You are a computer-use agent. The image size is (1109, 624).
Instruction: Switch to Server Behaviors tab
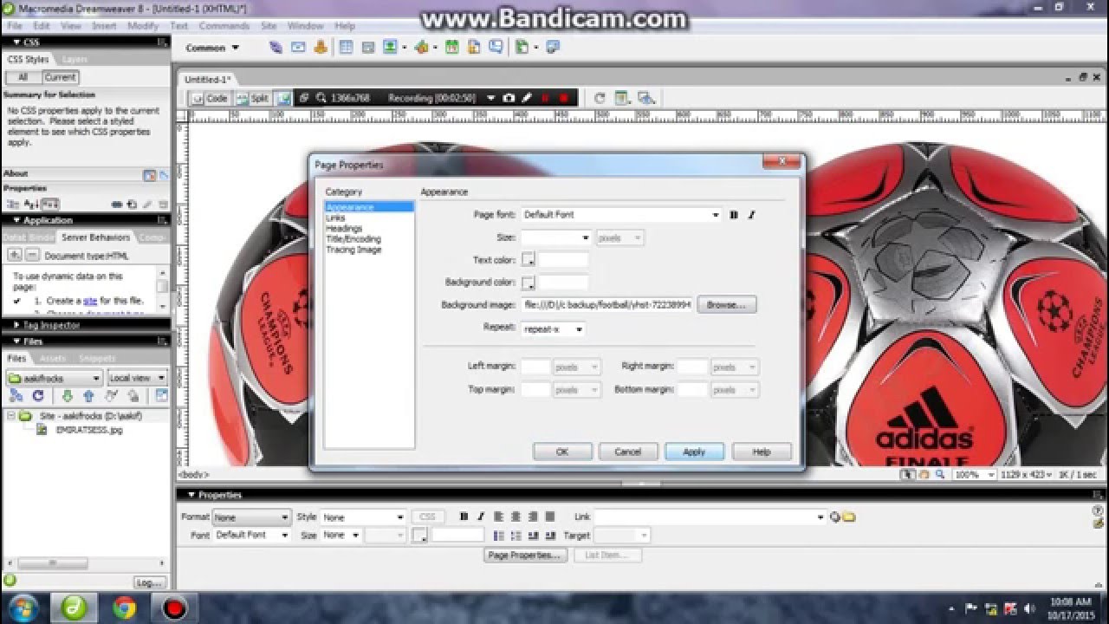click(x=95, y=237)
